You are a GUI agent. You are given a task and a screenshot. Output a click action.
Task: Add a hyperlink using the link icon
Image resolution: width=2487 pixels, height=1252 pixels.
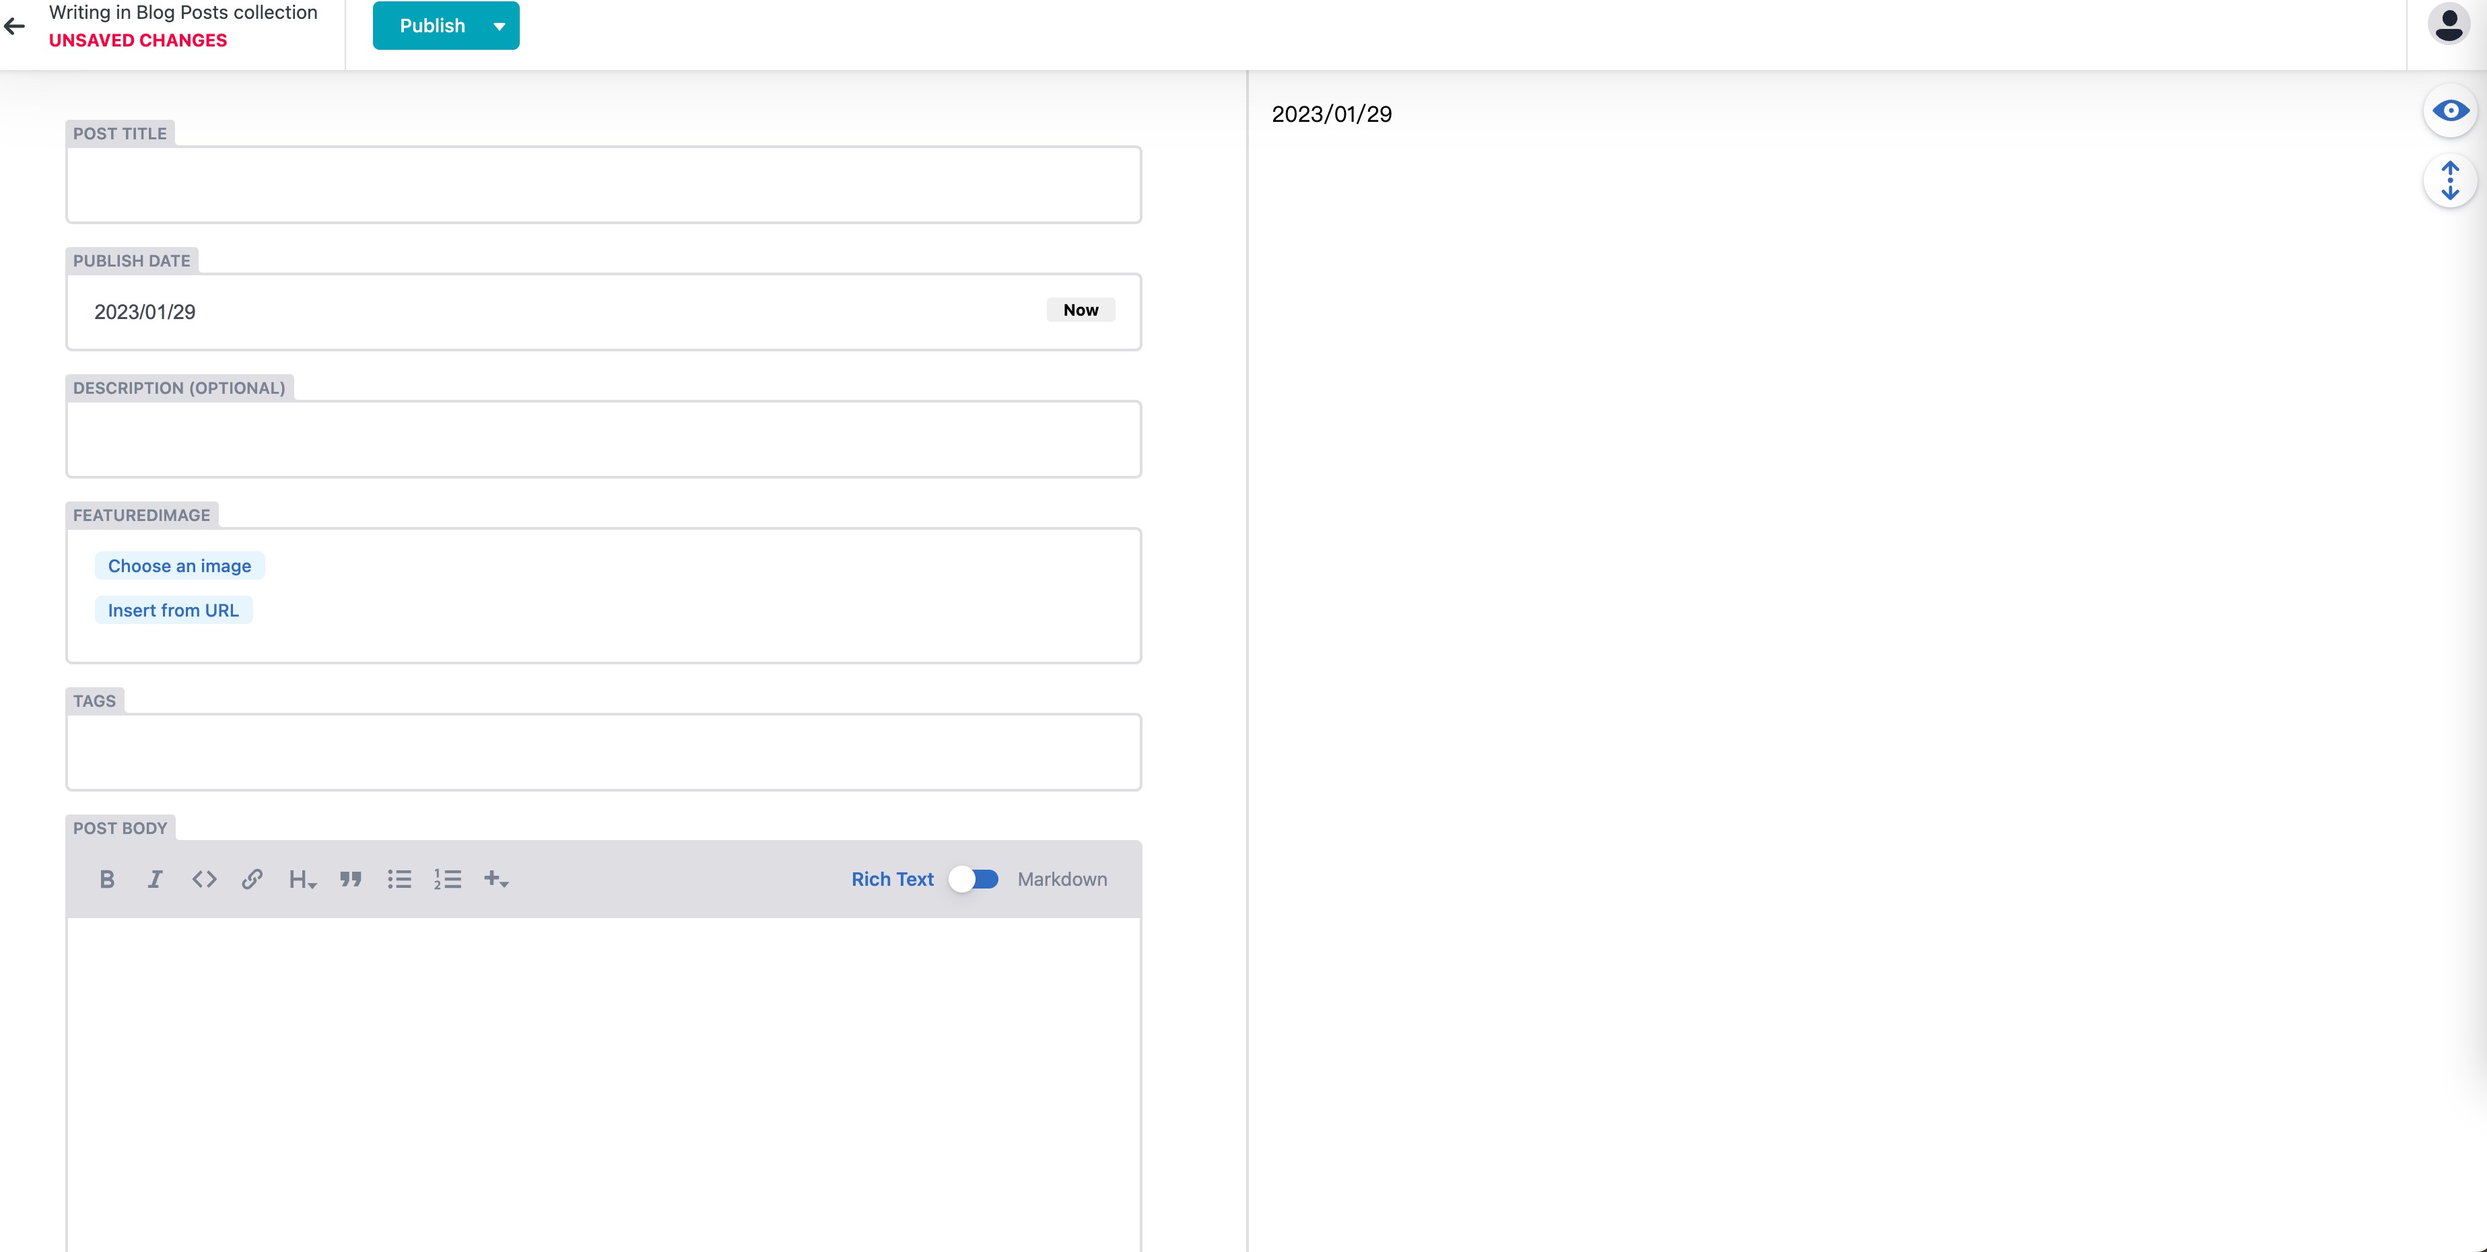coord(252,878)
